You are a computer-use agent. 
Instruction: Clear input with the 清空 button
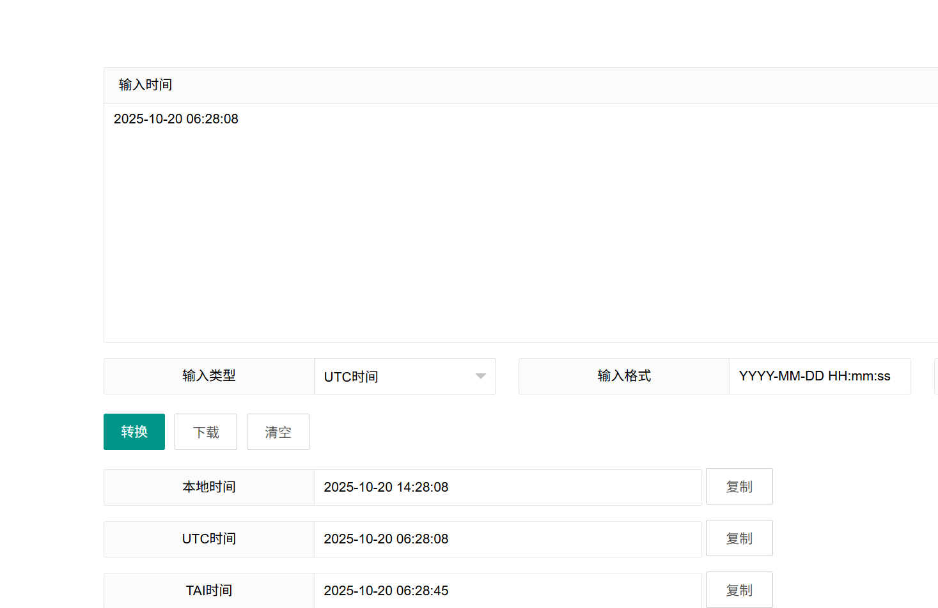point(277,432)
